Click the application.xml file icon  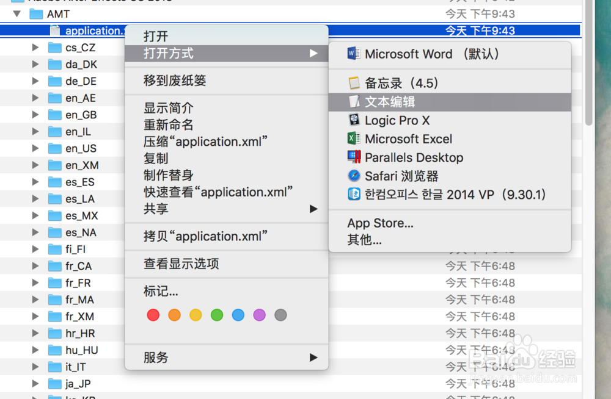tap(55, 31)
